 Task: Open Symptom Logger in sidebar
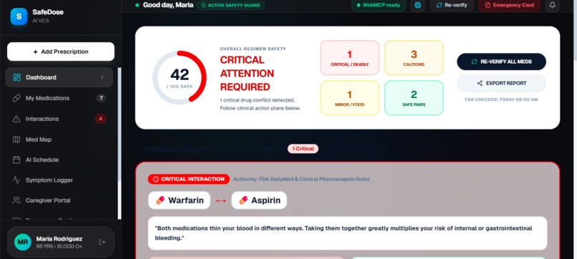point(59,180)
